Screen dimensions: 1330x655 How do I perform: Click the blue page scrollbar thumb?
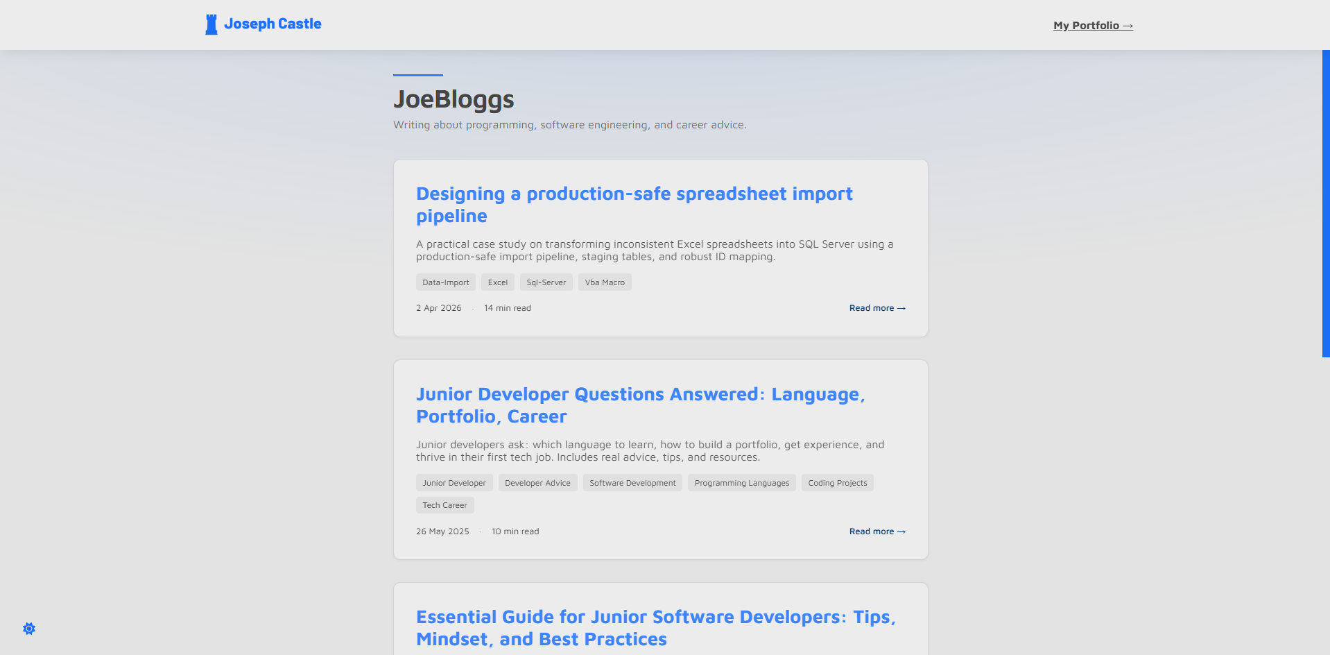tap(1326, 203)
